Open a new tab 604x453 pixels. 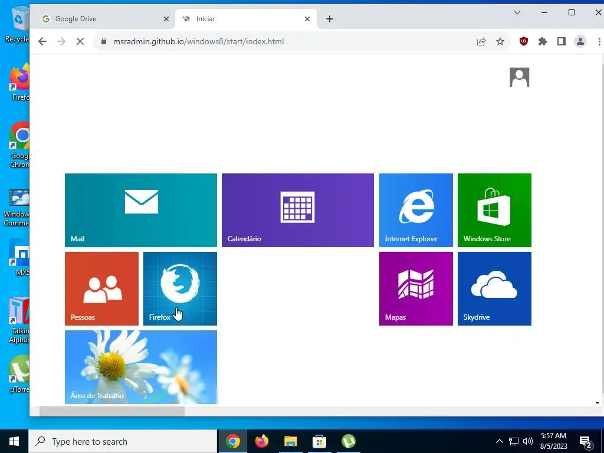(330, 19)
